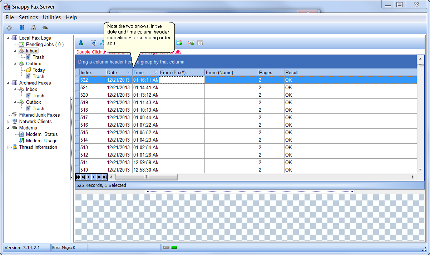Click the 525 Records, 1 Selected status text
430x255 pixels.
[x=102, y=185]
